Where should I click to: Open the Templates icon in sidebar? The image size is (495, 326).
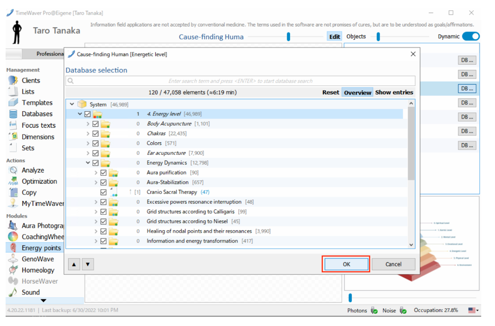coord(13,103)
